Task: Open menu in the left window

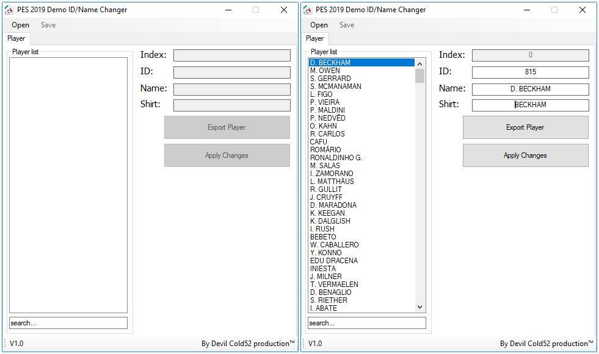Action: click(x=20, y=25)
